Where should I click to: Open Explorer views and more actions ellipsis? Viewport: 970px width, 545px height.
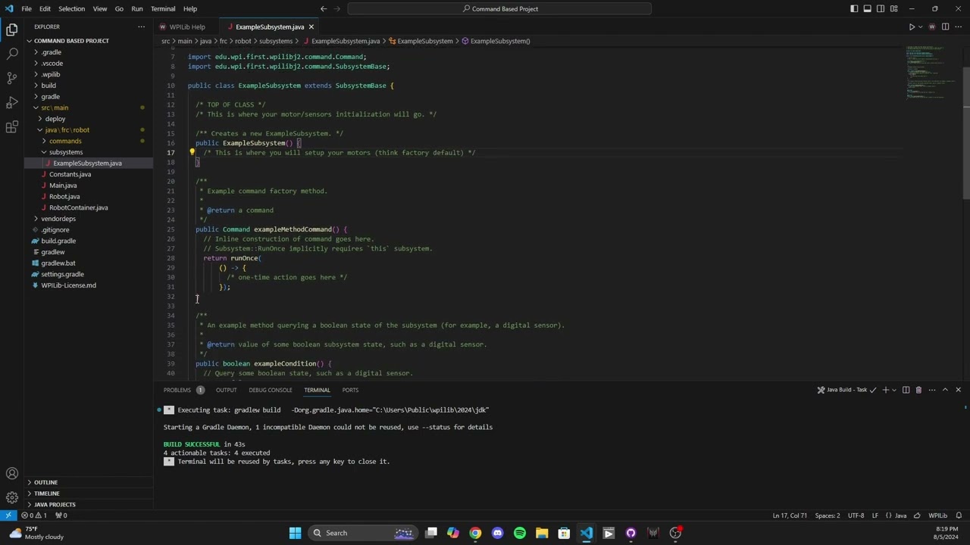141,26
